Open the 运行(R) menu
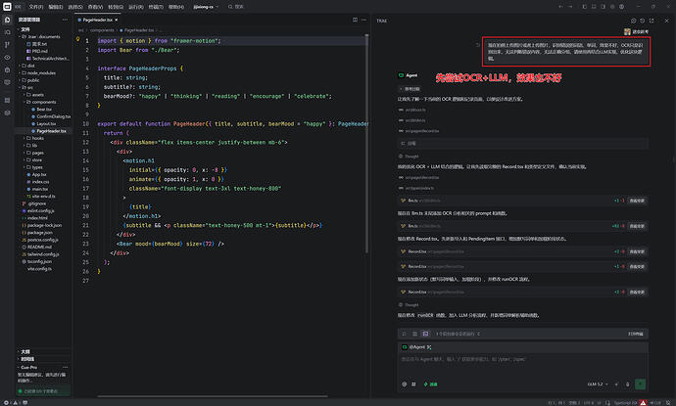The image size is (676, 406). click(136, 7)
